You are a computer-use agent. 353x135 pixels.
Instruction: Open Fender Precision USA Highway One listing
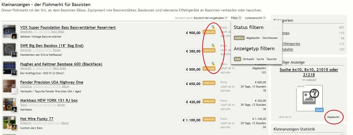52,82
